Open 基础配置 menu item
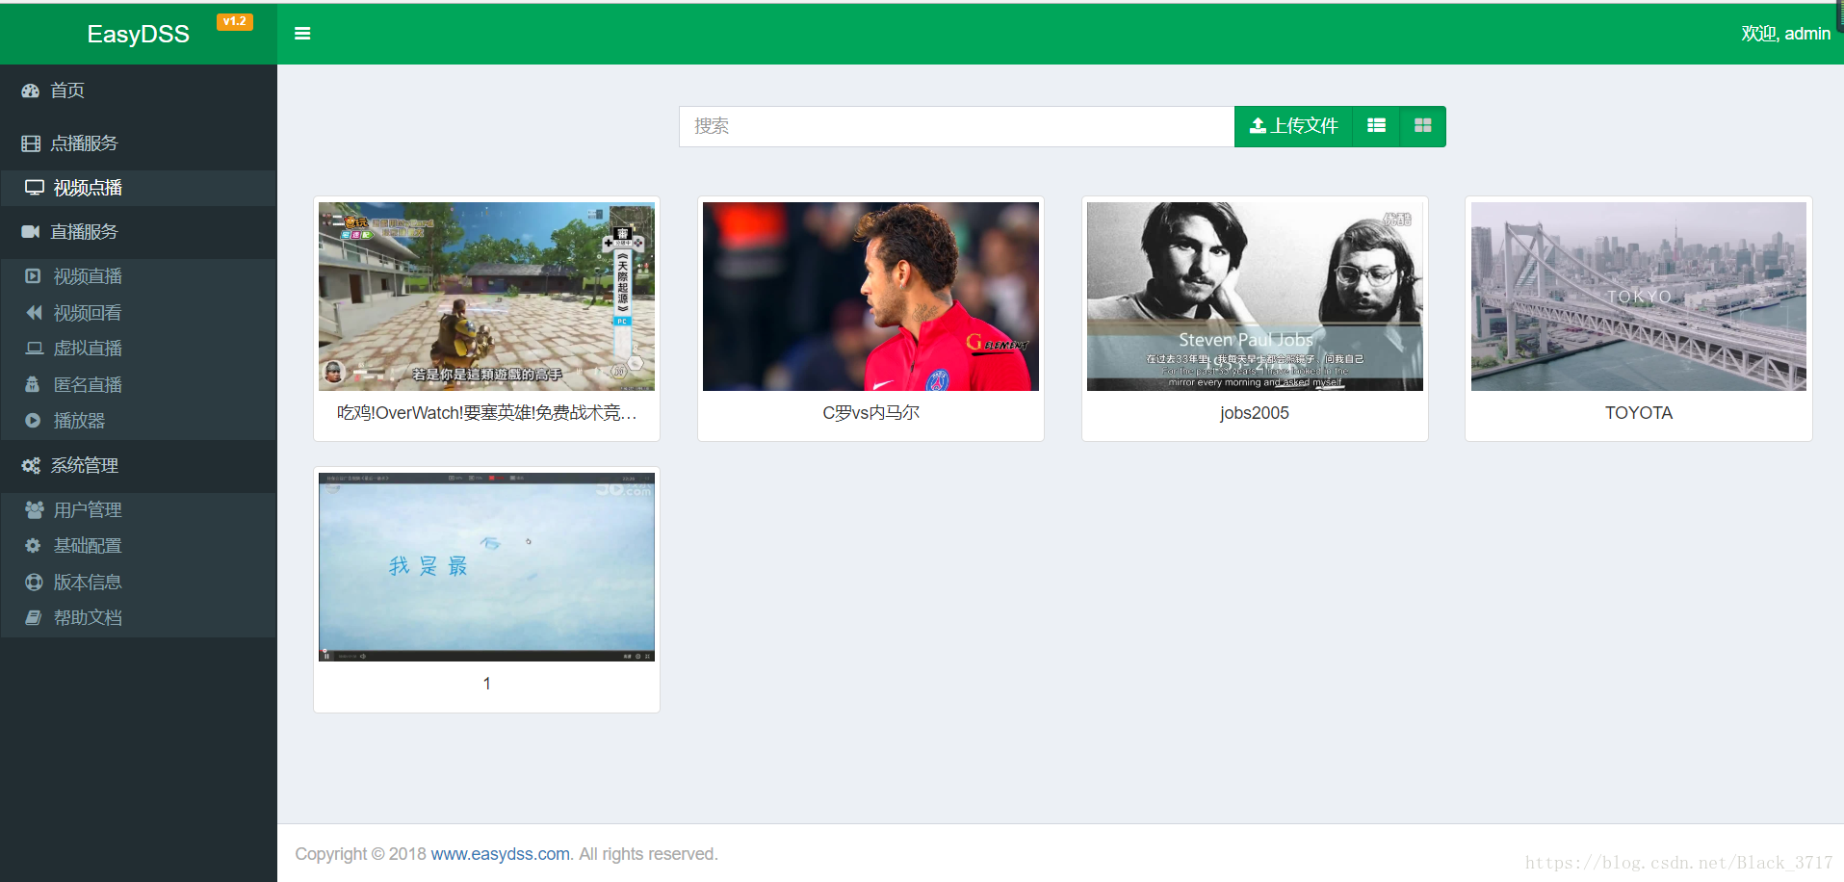 pyautogui.click(x=139, y=546)
